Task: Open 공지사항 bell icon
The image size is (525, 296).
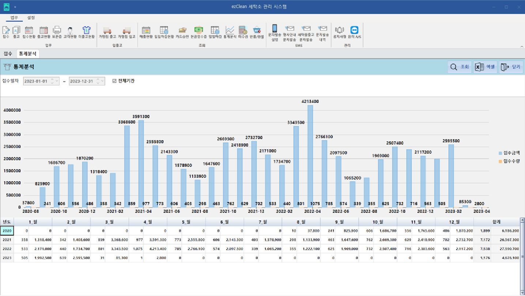Action: [x=340, y=33]
